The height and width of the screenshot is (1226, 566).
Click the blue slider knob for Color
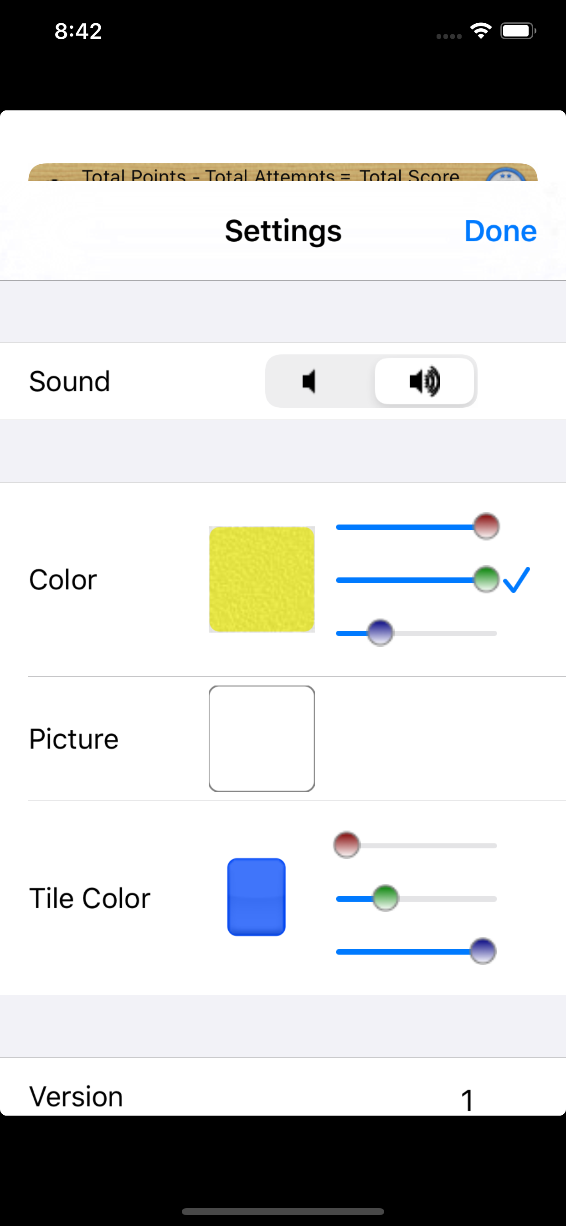tap(380, 633)
